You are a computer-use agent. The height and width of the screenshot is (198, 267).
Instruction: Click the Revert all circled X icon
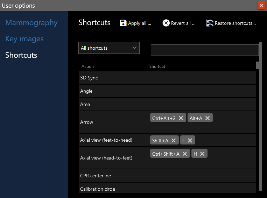(x=166, y=23)
